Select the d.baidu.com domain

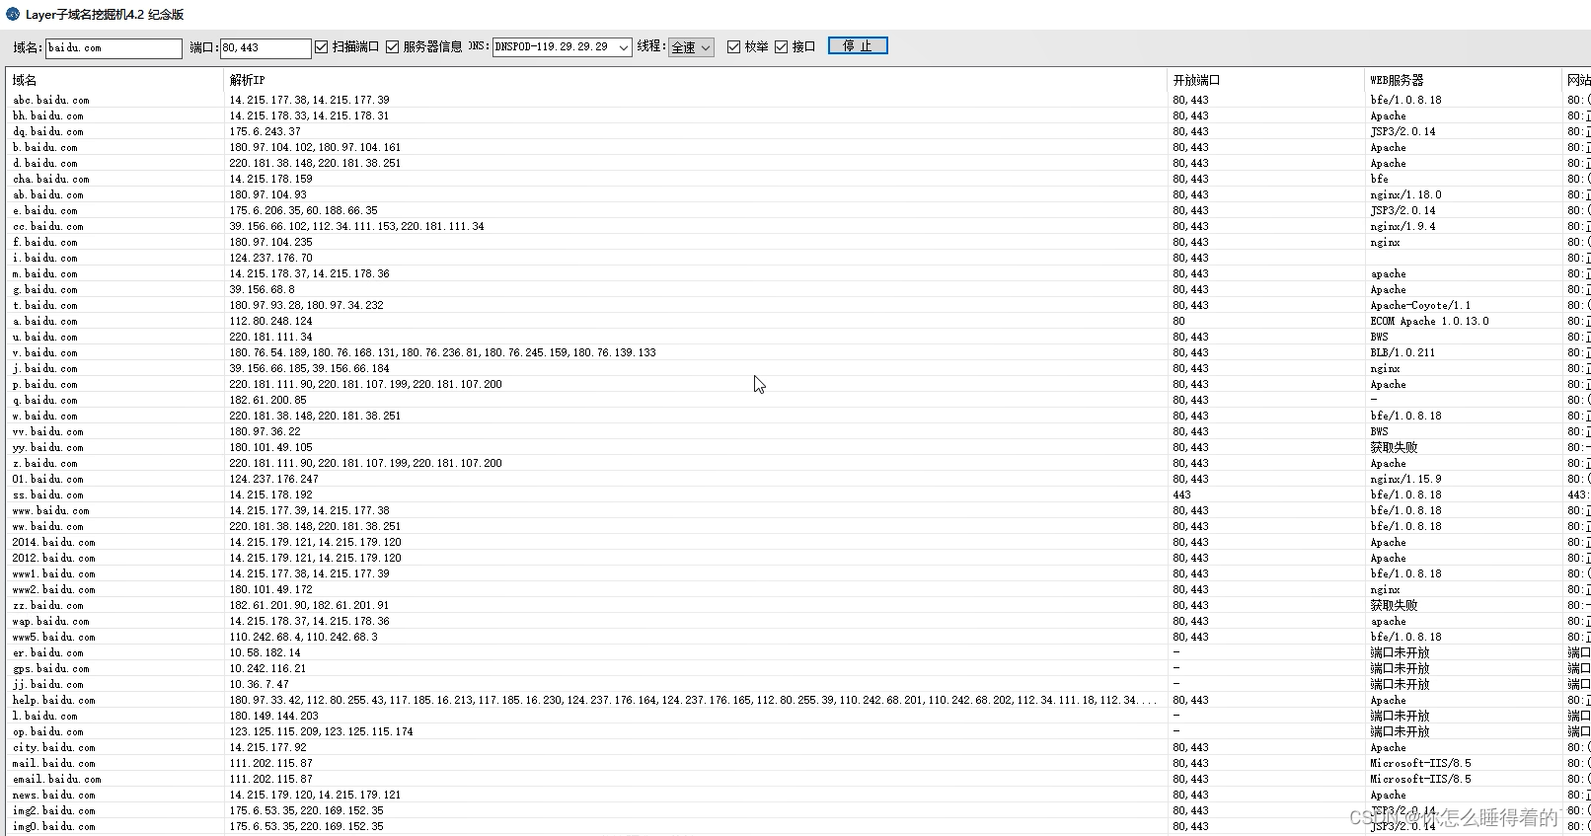45,163
